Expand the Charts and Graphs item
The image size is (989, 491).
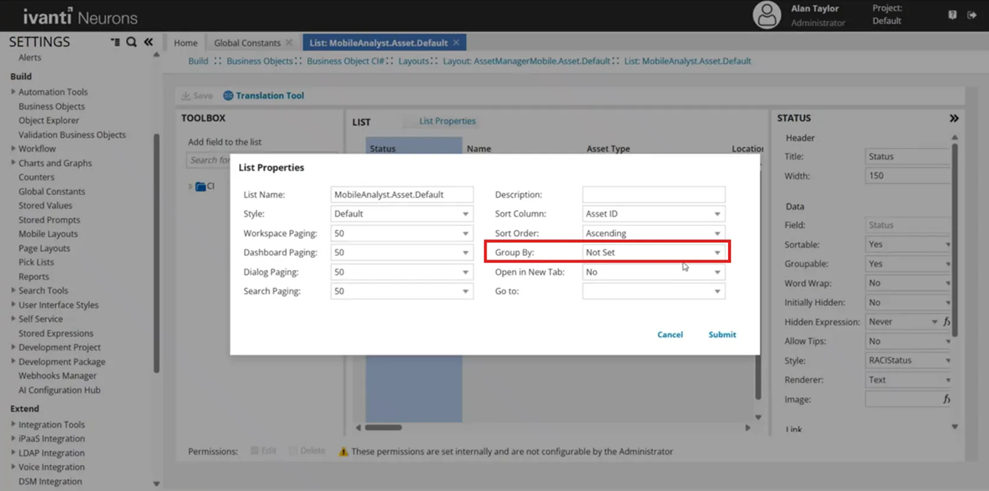coord(13,163)
